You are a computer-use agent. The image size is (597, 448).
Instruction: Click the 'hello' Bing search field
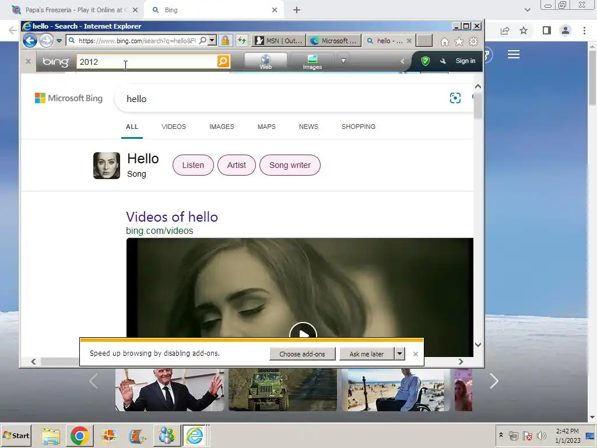282,99
